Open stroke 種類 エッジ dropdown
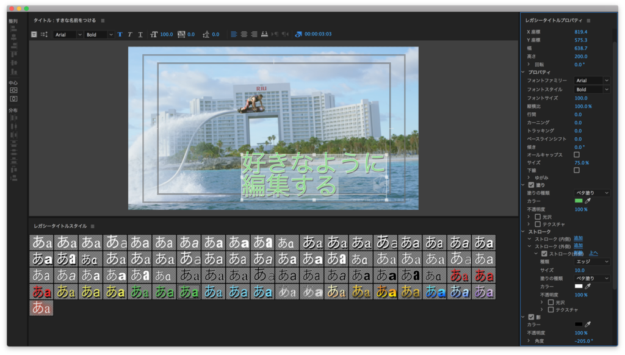625x355 pixels. 592,262
